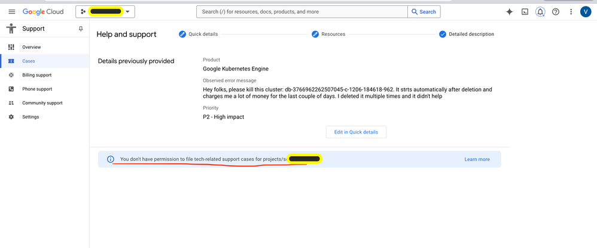Viewport: 597px width, 248px height.
Task: Click the Cases ticket icon
Action: click(x=11, y=61)
